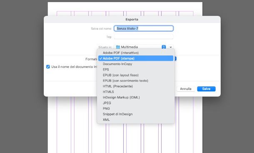Select HTML5 export format

pyautogui.click(x=136, y=92)
